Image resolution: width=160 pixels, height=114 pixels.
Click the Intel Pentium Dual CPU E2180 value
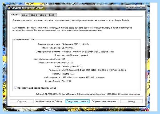click(x=94, y=70)
